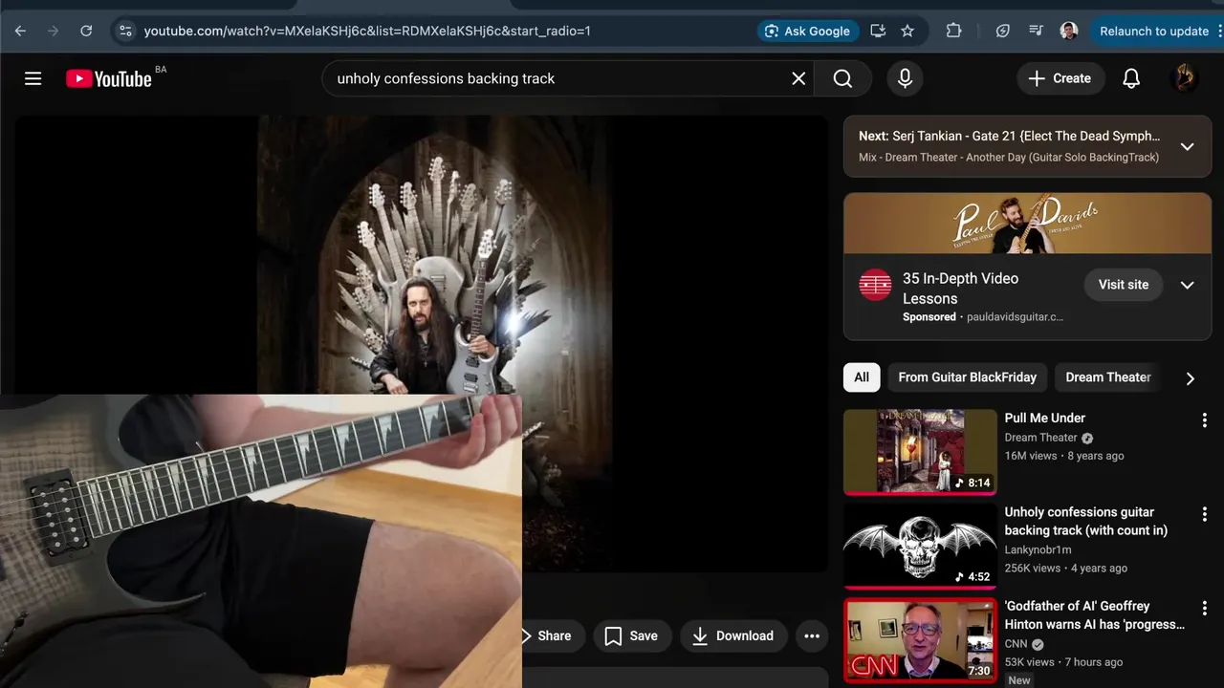Show more filter chips with right arrow

click(x=1190, y=377)
